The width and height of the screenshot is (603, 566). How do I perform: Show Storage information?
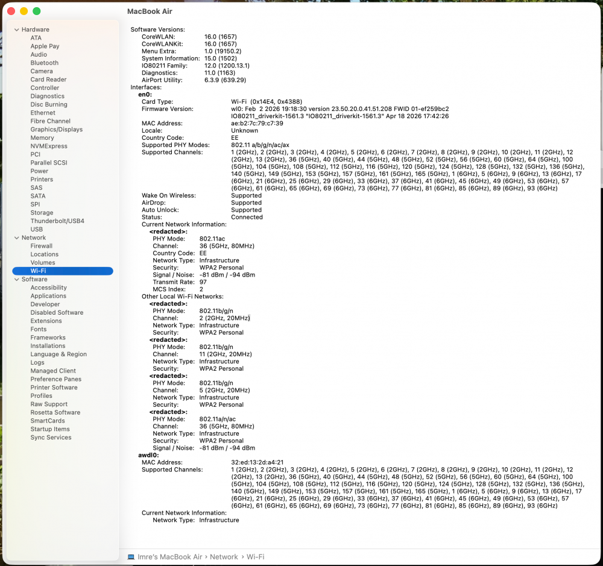point(42,213)
